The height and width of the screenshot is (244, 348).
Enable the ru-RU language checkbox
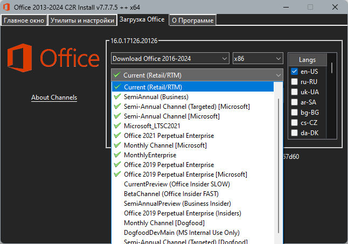(294, 82)
